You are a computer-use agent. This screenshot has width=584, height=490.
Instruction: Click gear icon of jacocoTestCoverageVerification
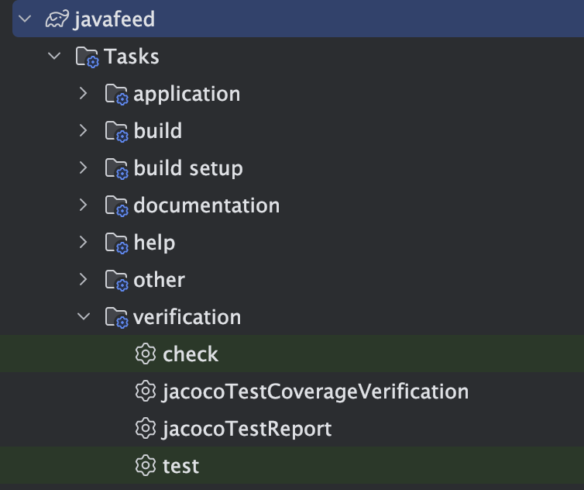coord(145,392)
